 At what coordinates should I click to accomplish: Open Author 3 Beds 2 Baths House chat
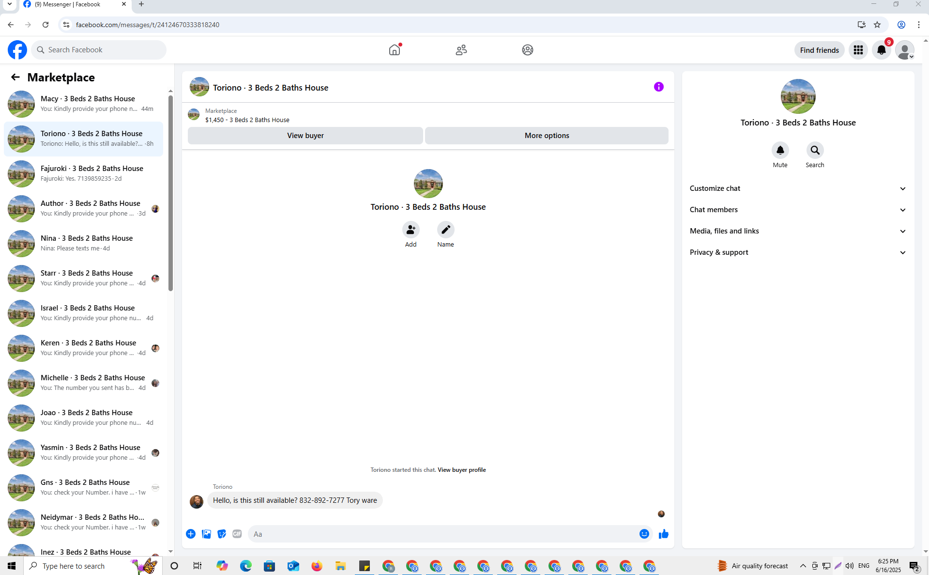pos(83,209)
